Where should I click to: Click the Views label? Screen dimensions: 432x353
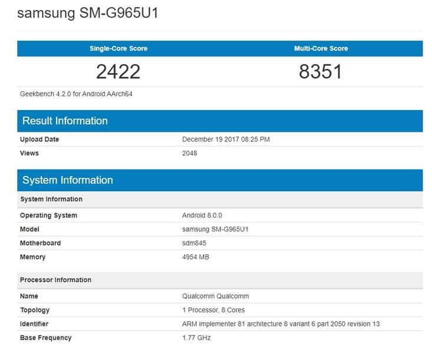click(29, 153)
